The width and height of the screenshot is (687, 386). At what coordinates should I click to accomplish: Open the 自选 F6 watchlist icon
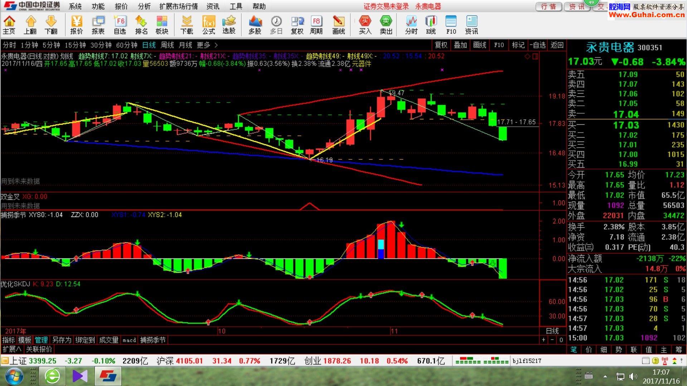pos(120,25)
